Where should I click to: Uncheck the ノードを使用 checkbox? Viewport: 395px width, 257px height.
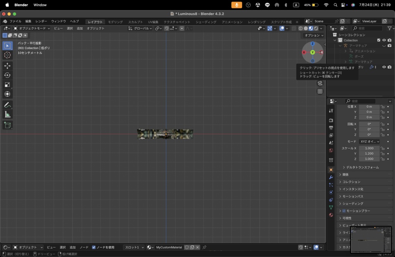(x=94, y=247)
